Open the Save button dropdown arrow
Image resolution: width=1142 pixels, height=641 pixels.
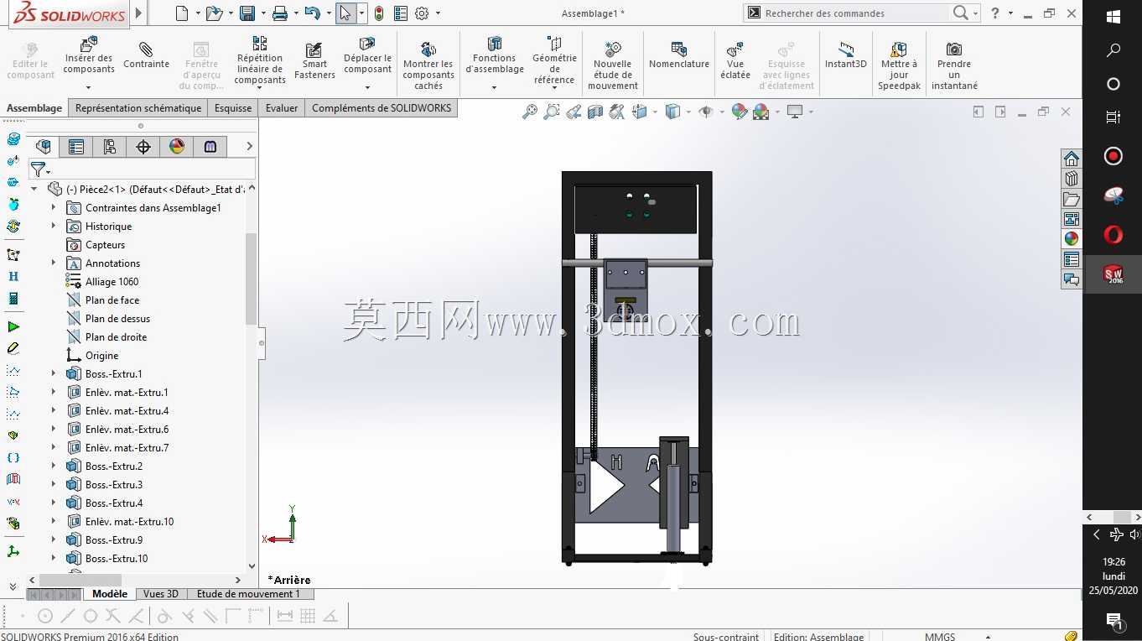(x=262, y=13)
